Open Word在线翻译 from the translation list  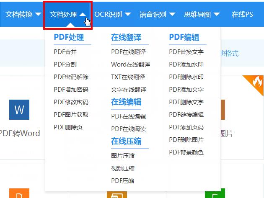(130, 64)
